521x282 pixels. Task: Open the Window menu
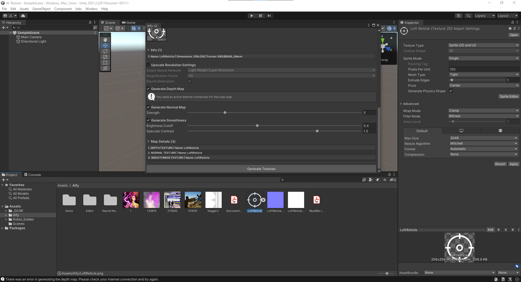click(x=91, y=9)
